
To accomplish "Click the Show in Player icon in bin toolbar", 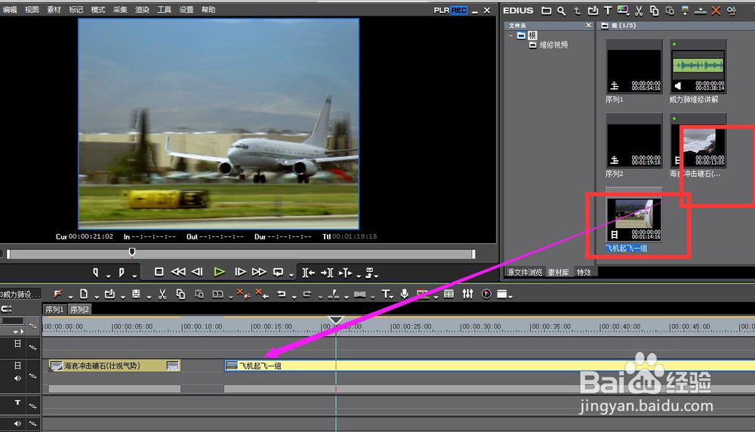I will pos(686,11).
